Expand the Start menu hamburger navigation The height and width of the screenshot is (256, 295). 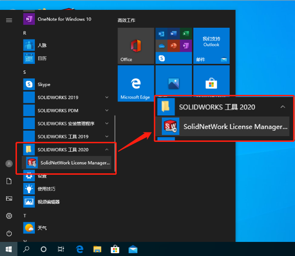[9, 20]
